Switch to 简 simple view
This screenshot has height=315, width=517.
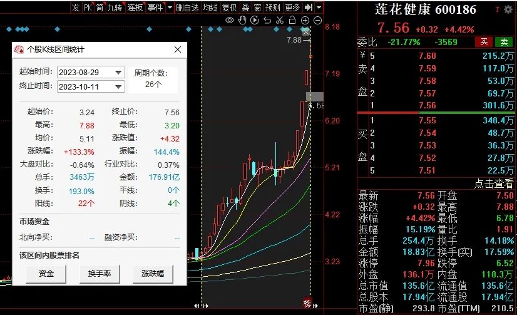pos(100,8)
